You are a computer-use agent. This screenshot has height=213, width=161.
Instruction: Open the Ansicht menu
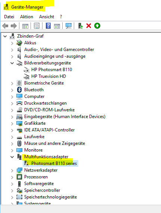pos(47,17)
